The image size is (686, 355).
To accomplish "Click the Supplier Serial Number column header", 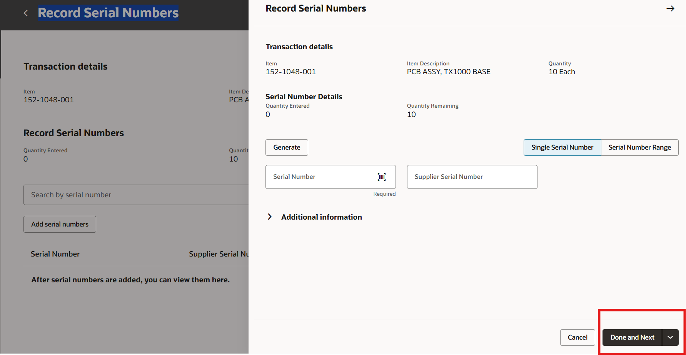I will [219, 254].
